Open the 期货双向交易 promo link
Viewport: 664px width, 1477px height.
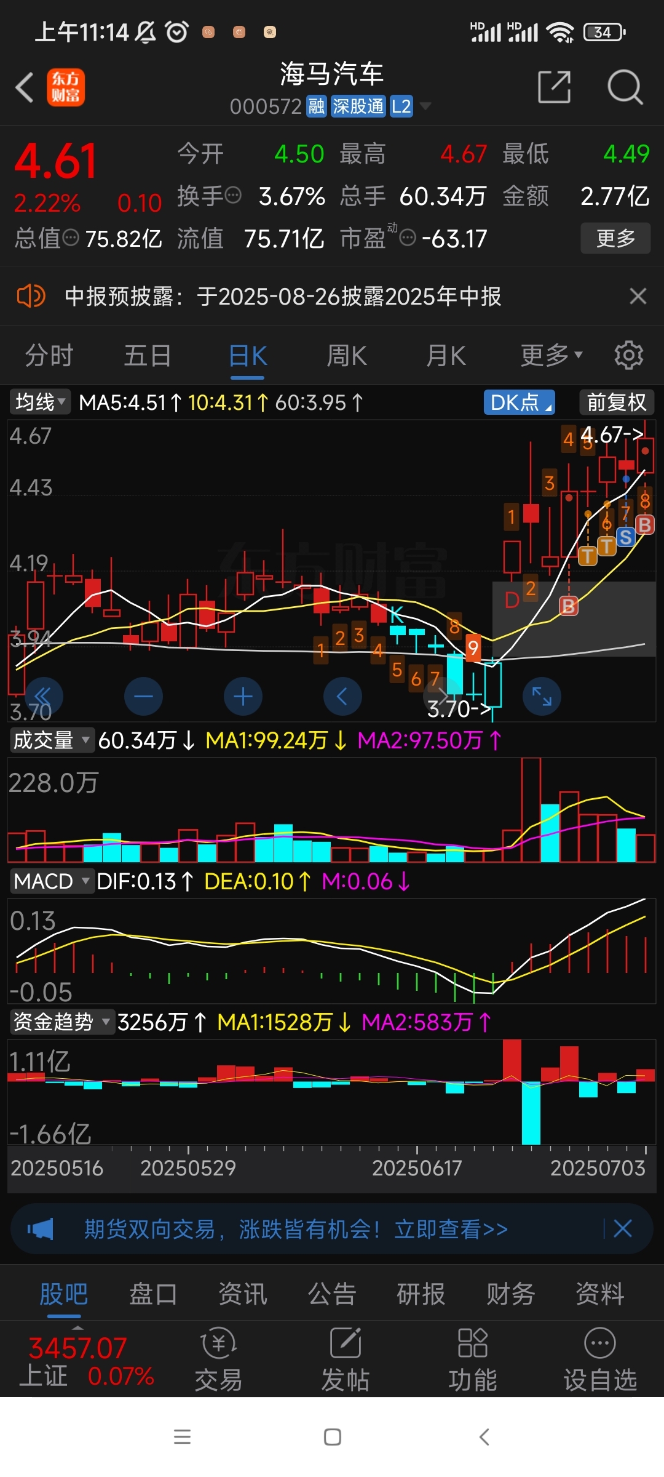(x=296, y=1229)
